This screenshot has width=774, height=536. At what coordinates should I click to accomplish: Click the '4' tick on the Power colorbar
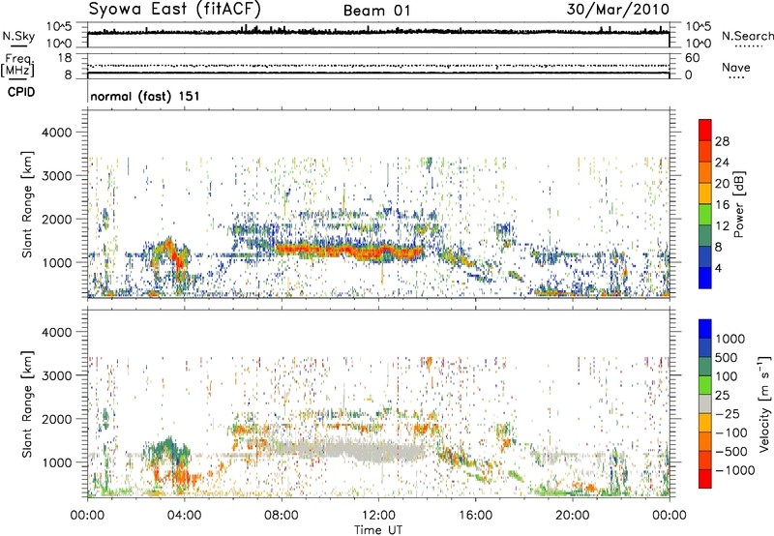tap(718, 268)
